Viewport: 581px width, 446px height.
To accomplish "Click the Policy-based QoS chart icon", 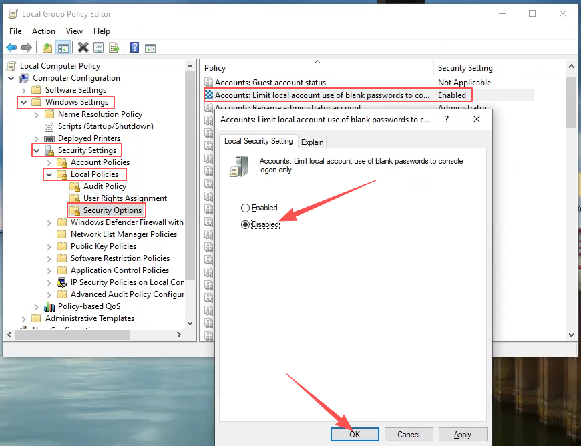I will (49, 306).
